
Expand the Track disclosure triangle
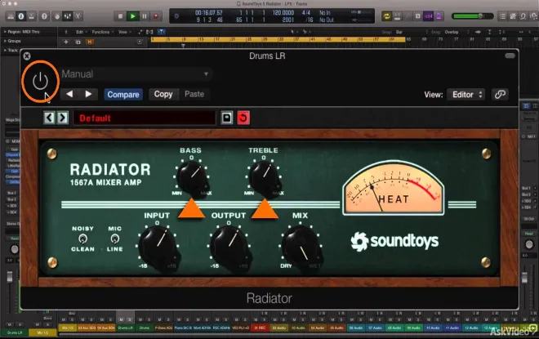pyautogui.click(x=5, y=50)
